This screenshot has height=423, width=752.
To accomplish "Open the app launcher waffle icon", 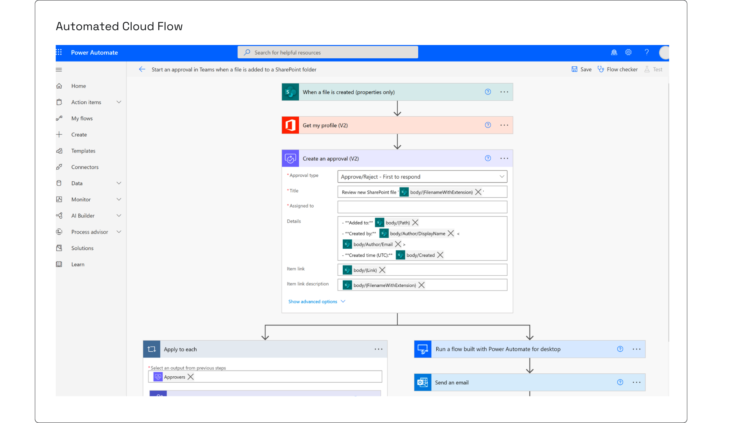I will 59,52.
